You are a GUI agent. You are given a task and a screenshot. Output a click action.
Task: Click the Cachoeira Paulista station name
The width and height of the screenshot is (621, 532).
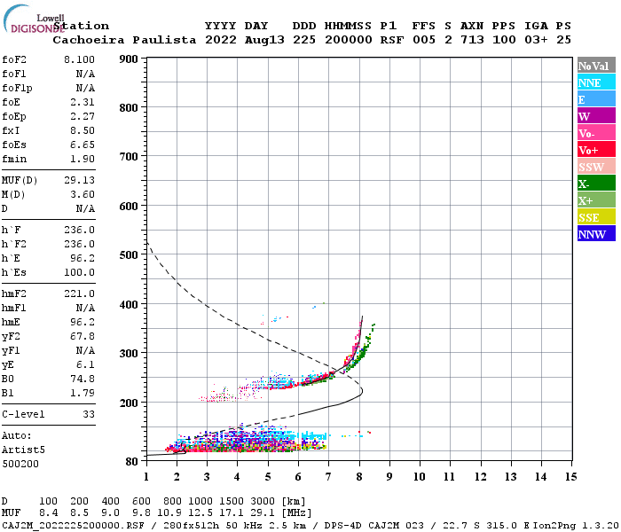point(124,40)
